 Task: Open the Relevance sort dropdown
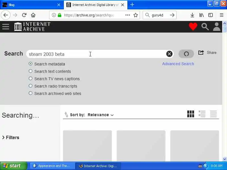tap(101, 115)
